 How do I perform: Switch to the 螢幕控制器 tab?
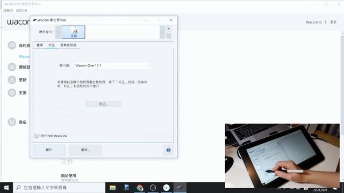tap(68, 45)
